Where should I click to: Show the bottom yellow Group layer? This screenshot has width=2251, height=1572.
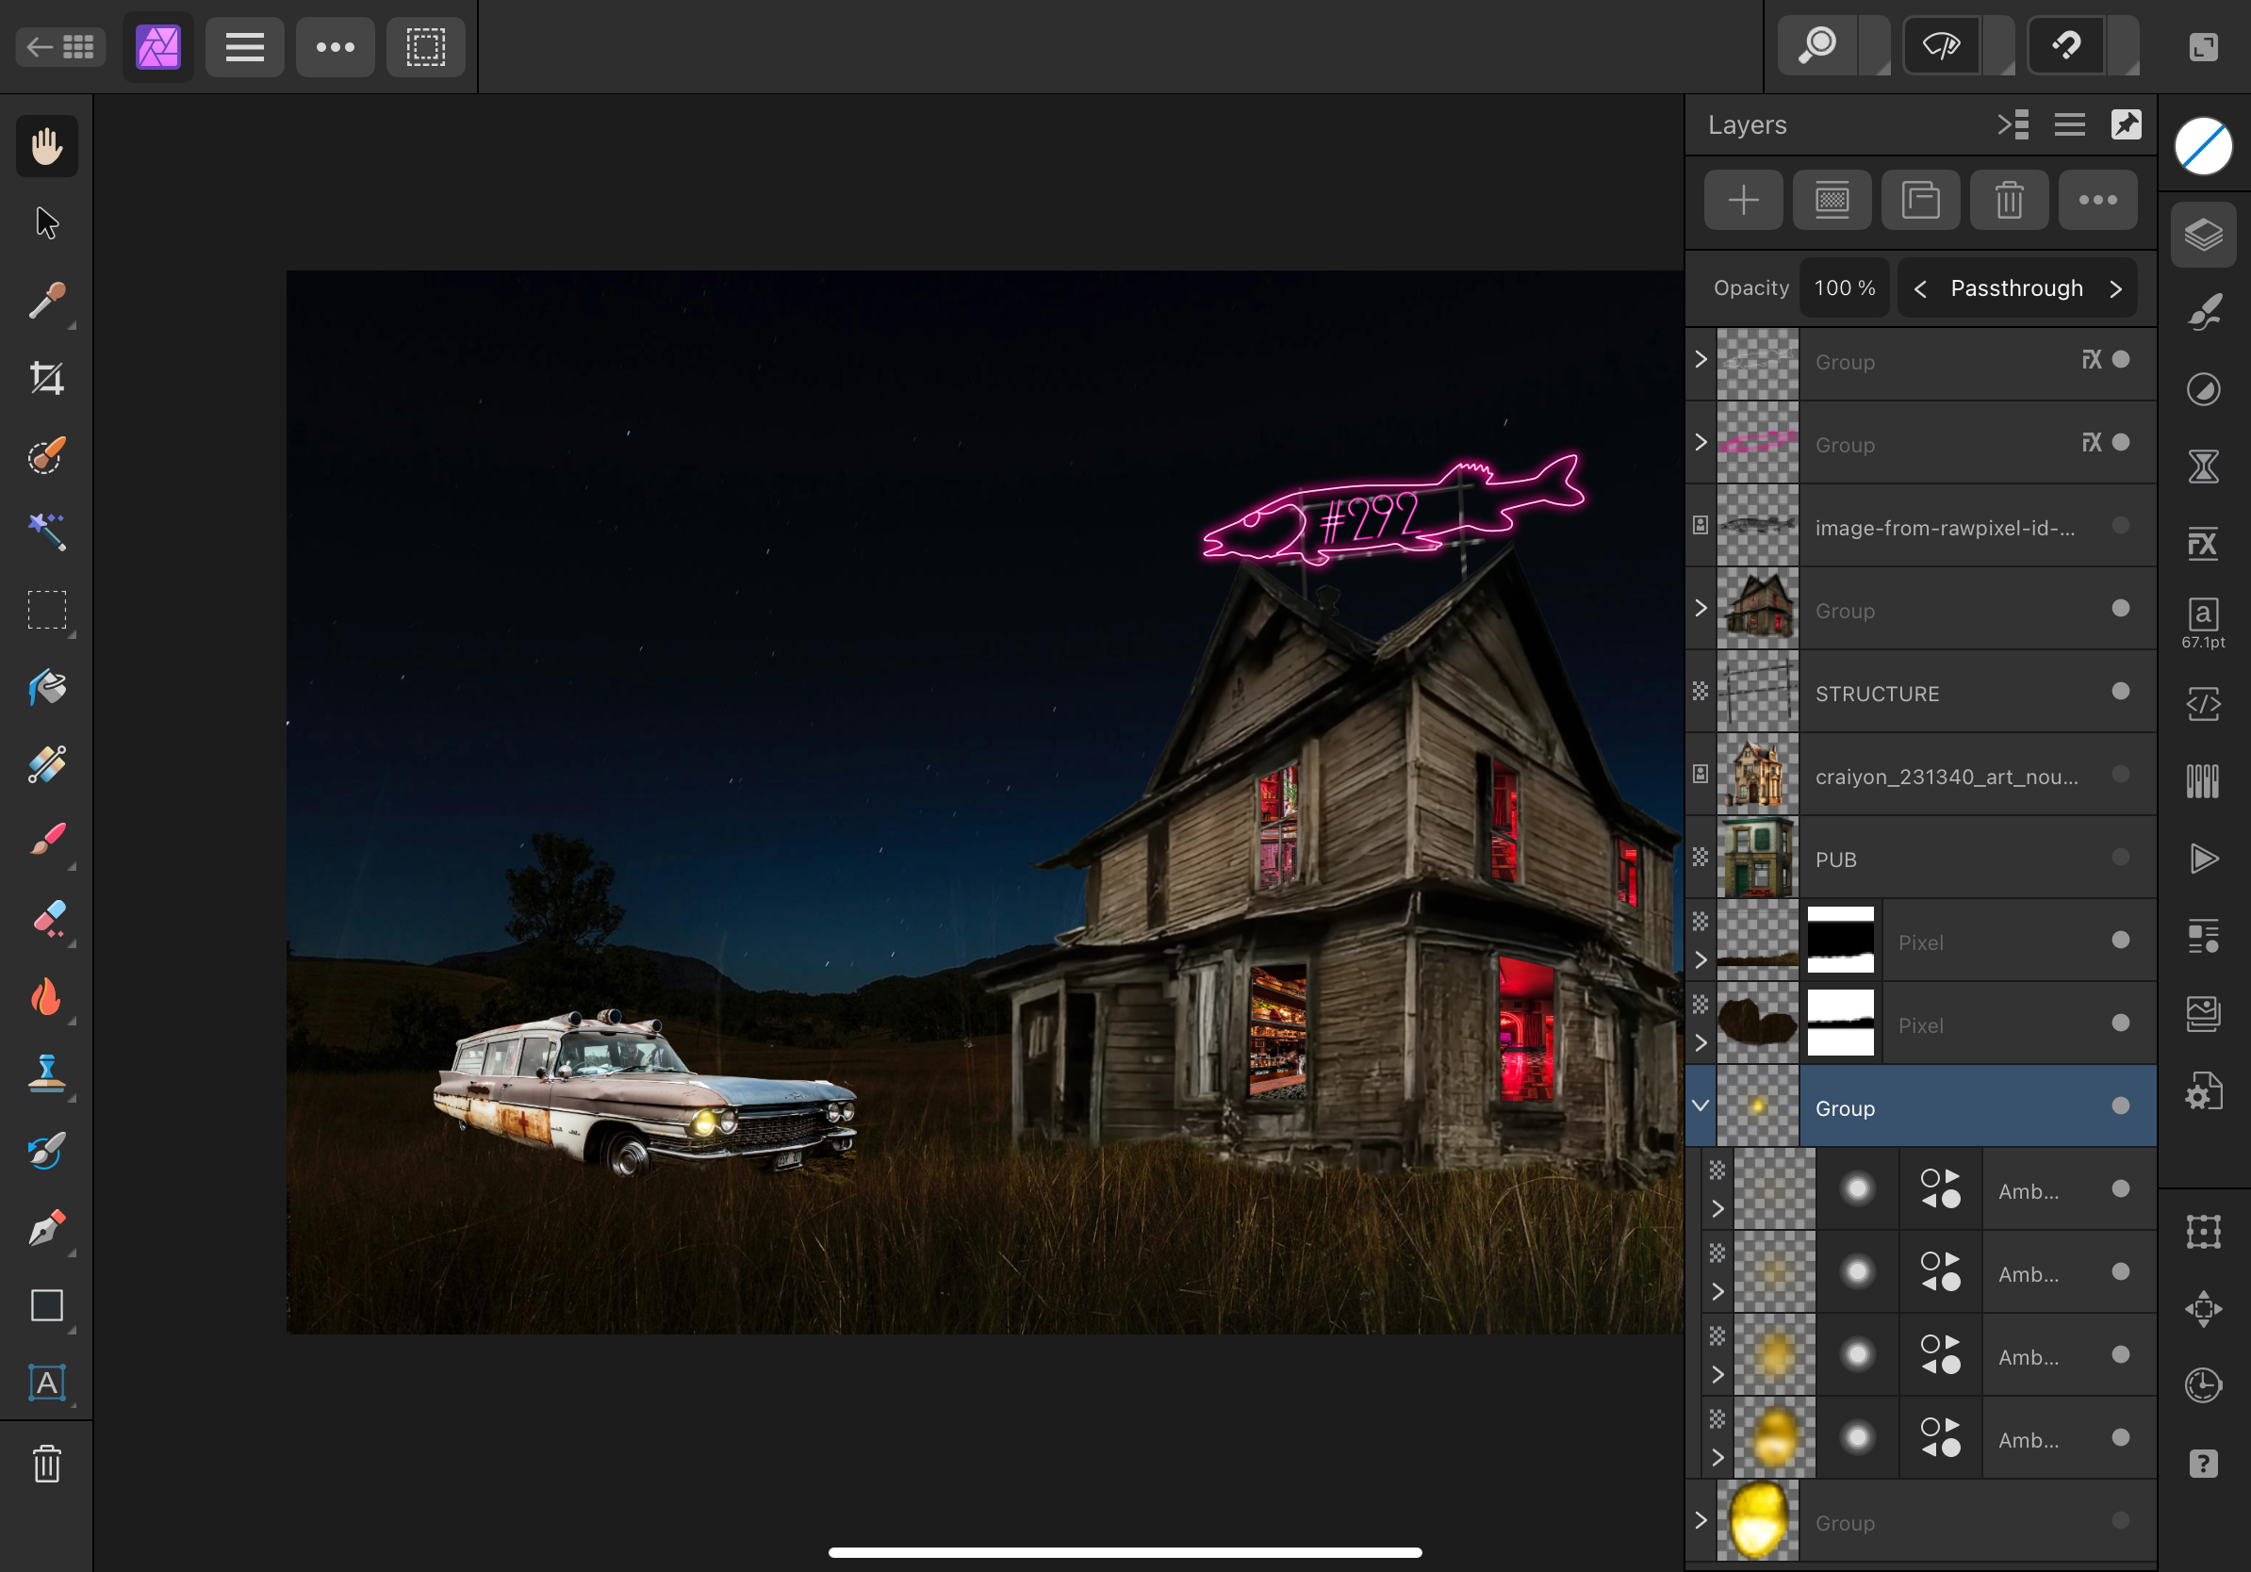[2121, 1521]
